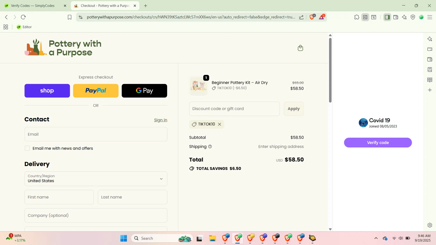Focus the Last name field
The height and width of the screenshot is (245, 436).
(x=133, y=197)
